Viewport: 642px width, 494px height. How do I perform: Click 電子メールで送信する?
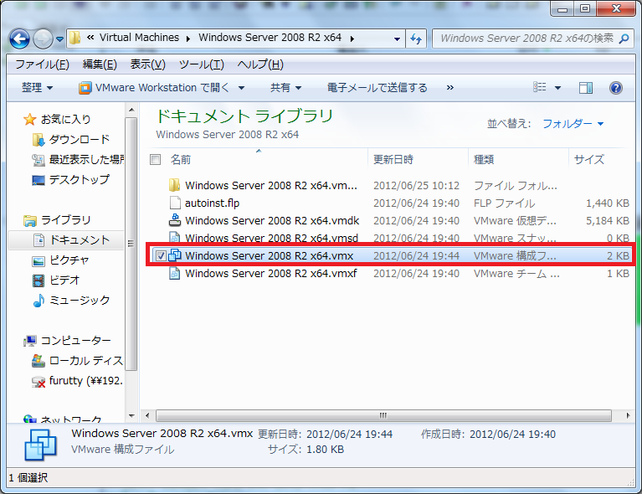click(x=377, y=88)
